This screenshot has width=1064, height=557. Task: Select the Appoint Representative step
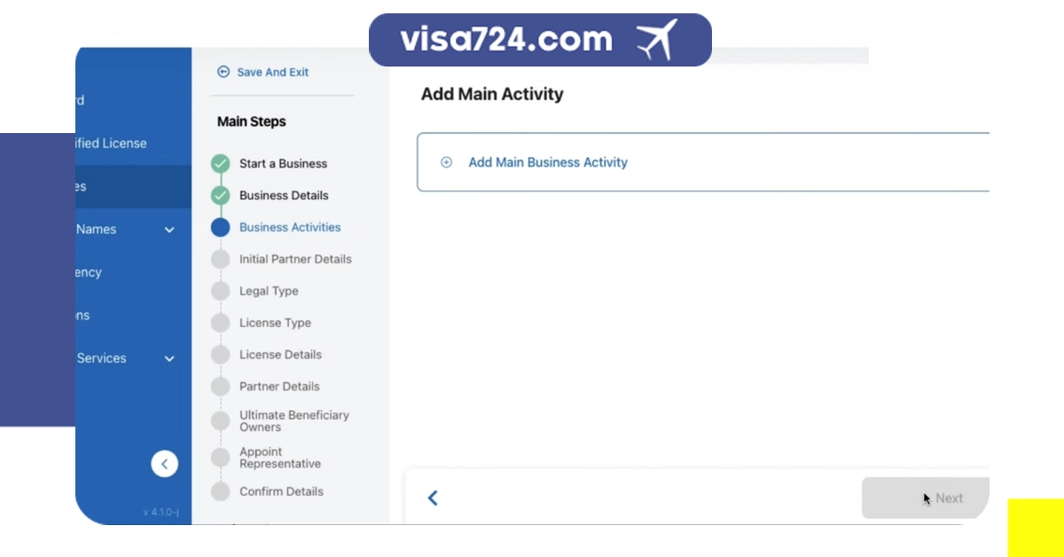(x=279, y=458)
